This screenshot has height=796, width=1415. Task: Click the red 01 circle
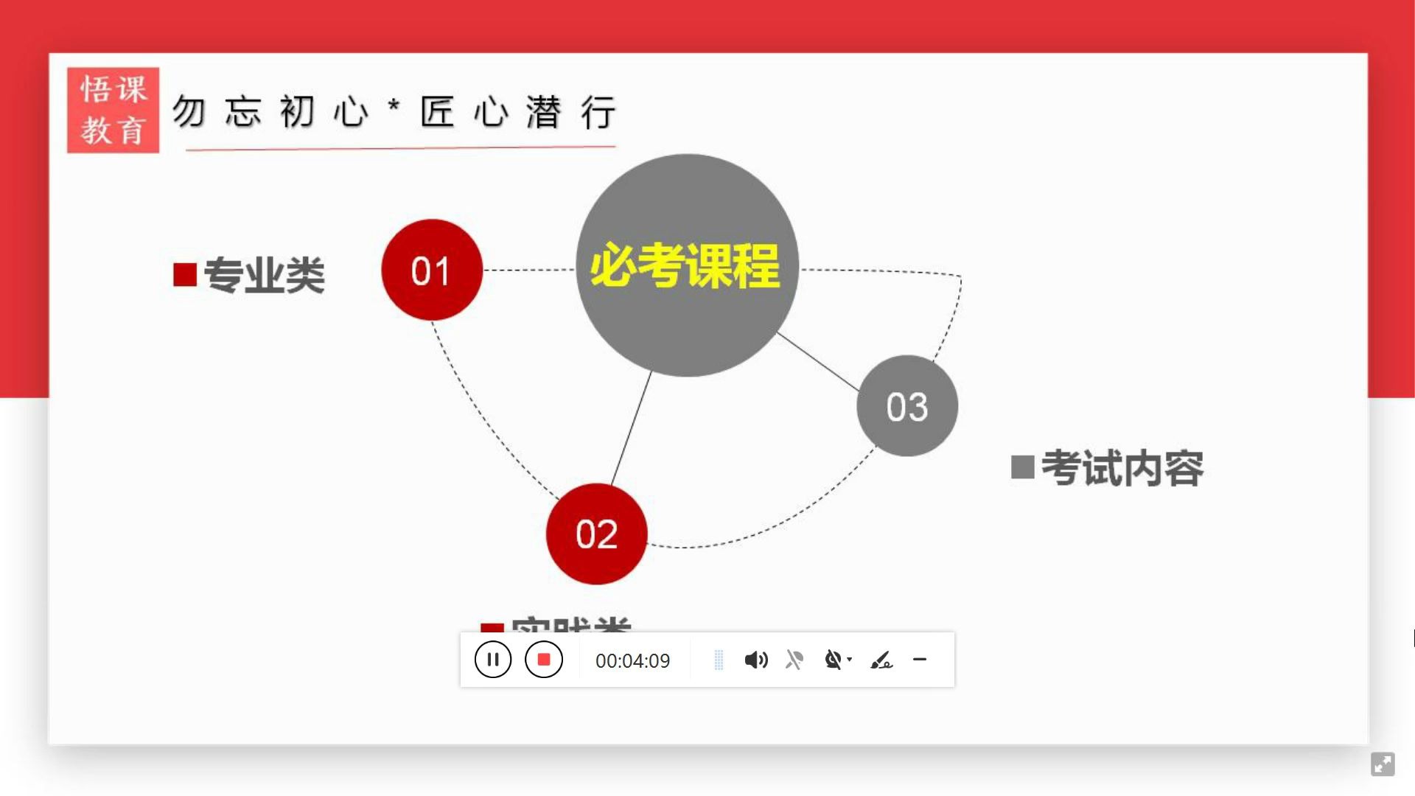pyautogui.click(x=432, y=270)
